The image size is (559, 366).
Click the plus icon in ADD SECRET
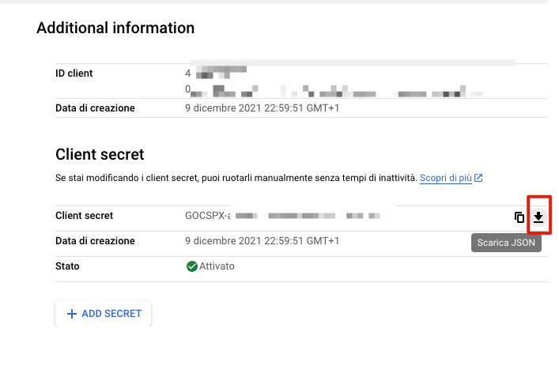[72, 314]
